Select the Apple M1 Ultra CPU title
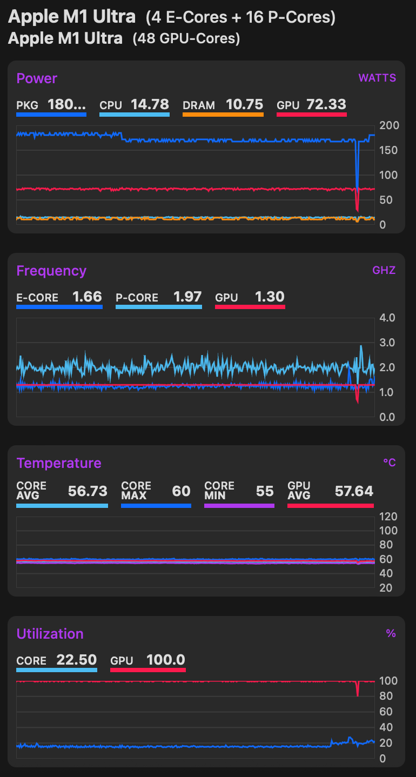 tap(72, 17)
